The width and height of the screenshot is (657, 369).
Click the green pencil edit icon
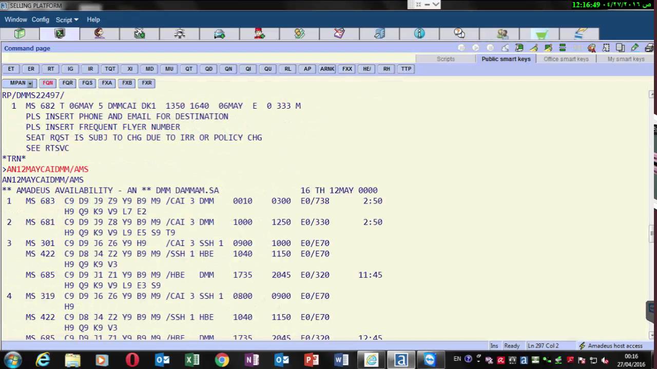pos(635,48)
